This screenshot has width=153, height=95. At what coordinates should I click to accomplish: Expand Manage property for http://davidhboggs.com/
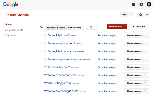(x=136, y=83)
